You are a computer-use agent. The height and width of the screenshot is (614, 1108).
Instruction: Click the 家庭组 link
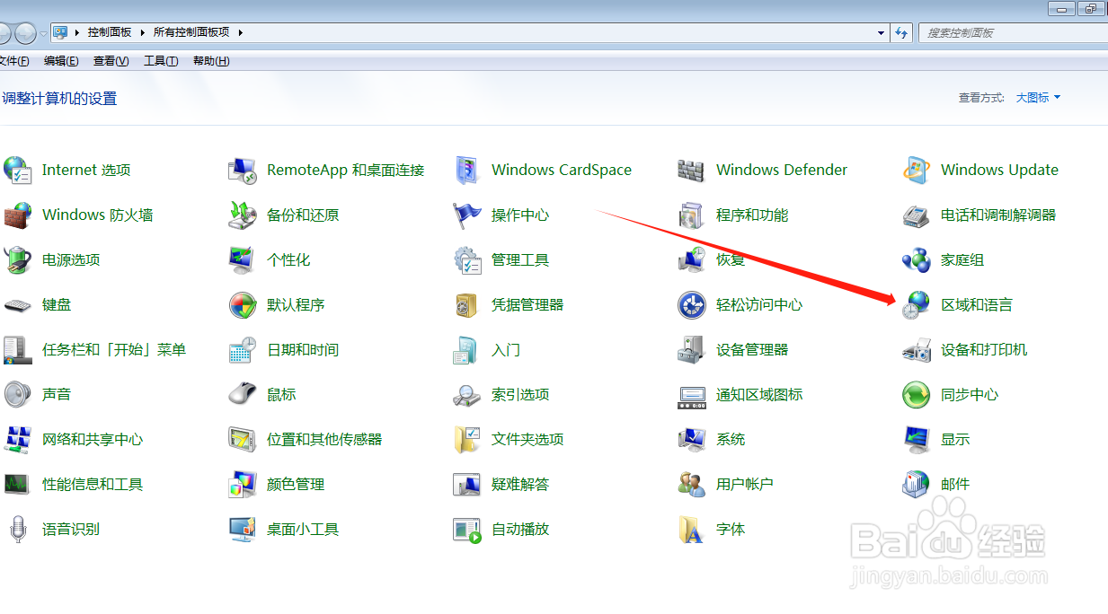962,260
